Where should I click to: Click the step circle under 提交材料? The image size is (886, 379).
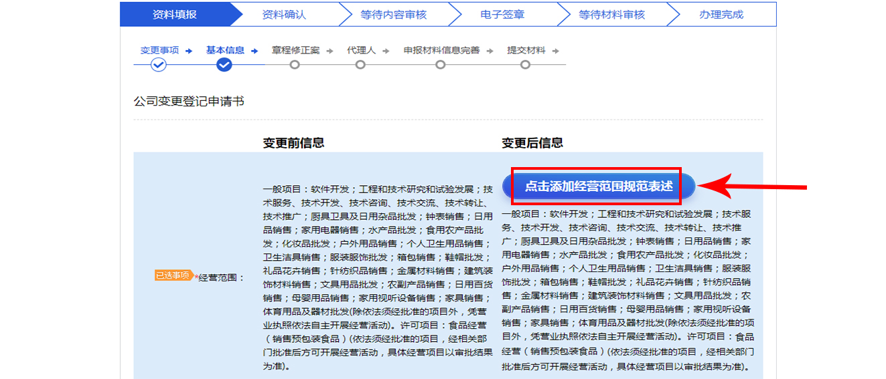525,65
